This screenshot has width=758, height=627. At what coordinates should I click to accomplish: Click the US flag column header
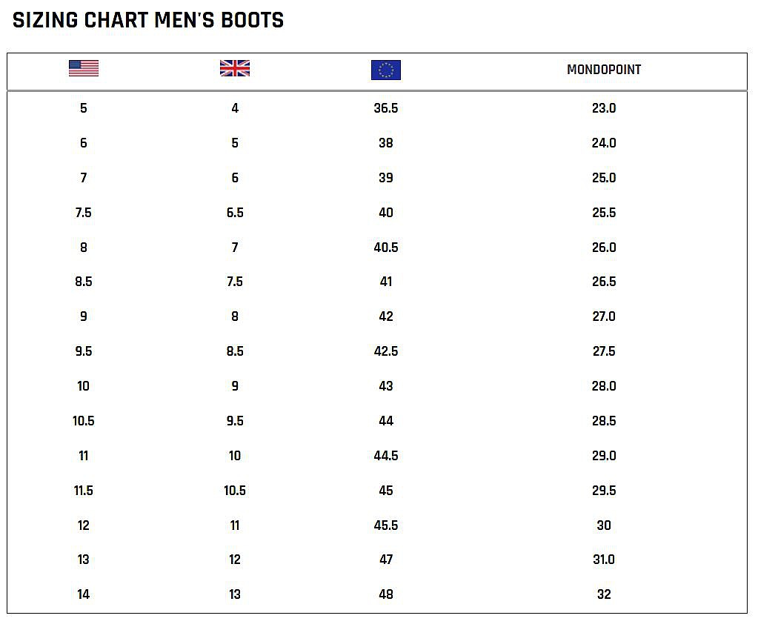(84, 69)
